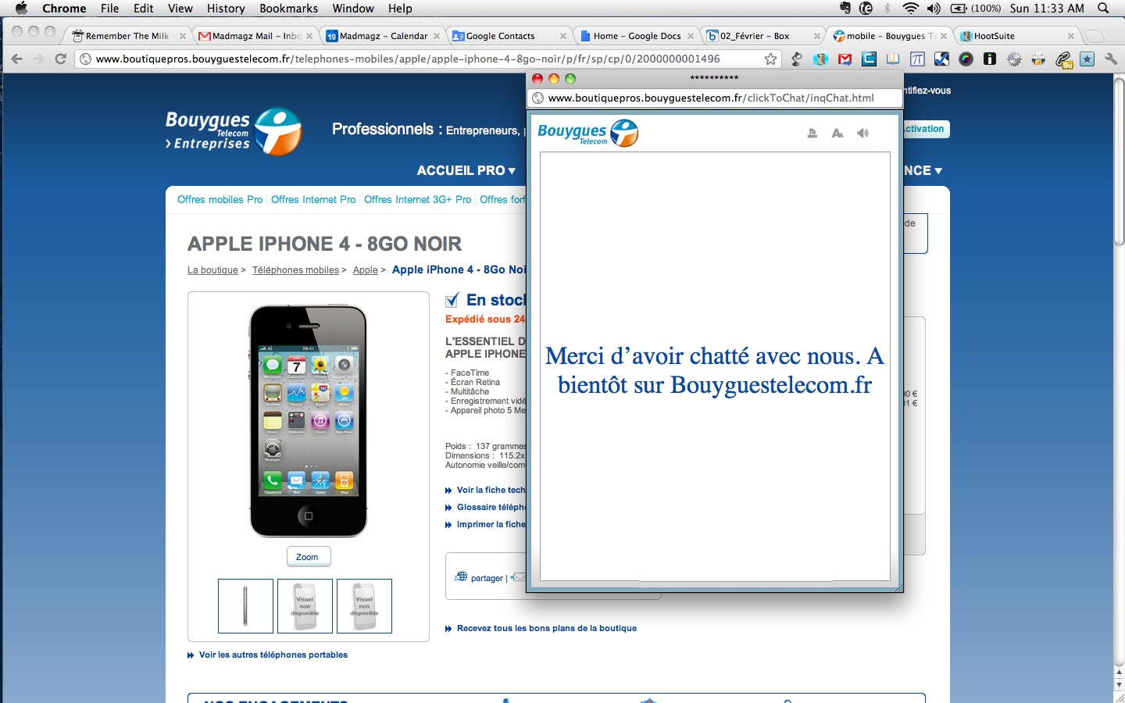Click the printer extension icon
This screenshot has height=703, width=1125.
pyautogui.click(x=1038, y=59)
